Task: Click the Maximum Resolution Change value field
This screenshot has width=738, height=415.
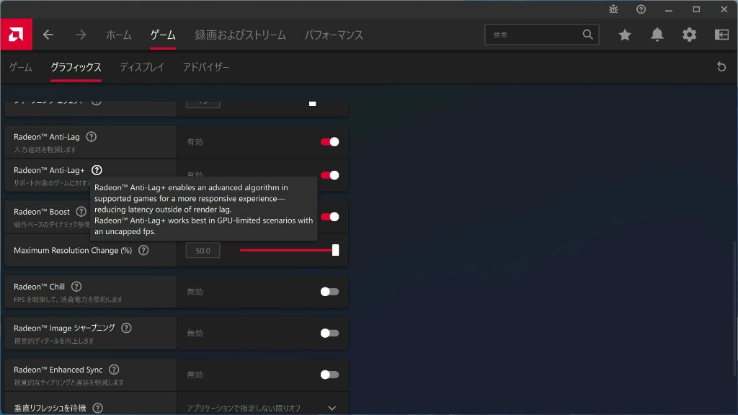Action: pyautogui.click(x=203, y=250)
